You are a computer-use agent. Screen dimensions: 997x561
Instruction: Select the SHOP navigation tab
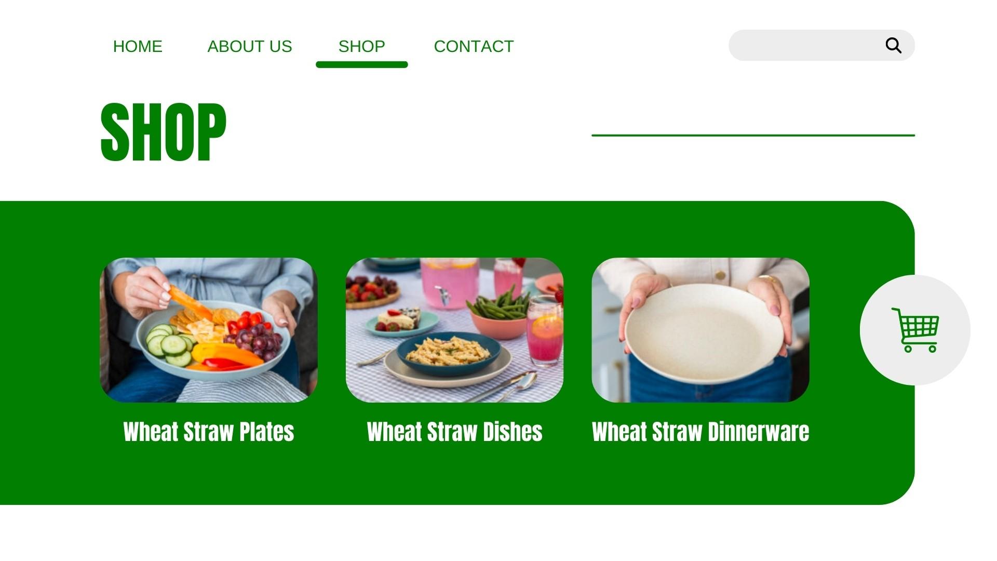361,46
